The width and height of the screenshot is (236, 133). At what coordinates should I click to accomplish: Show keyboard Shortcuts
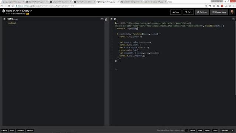coord(30,130)
